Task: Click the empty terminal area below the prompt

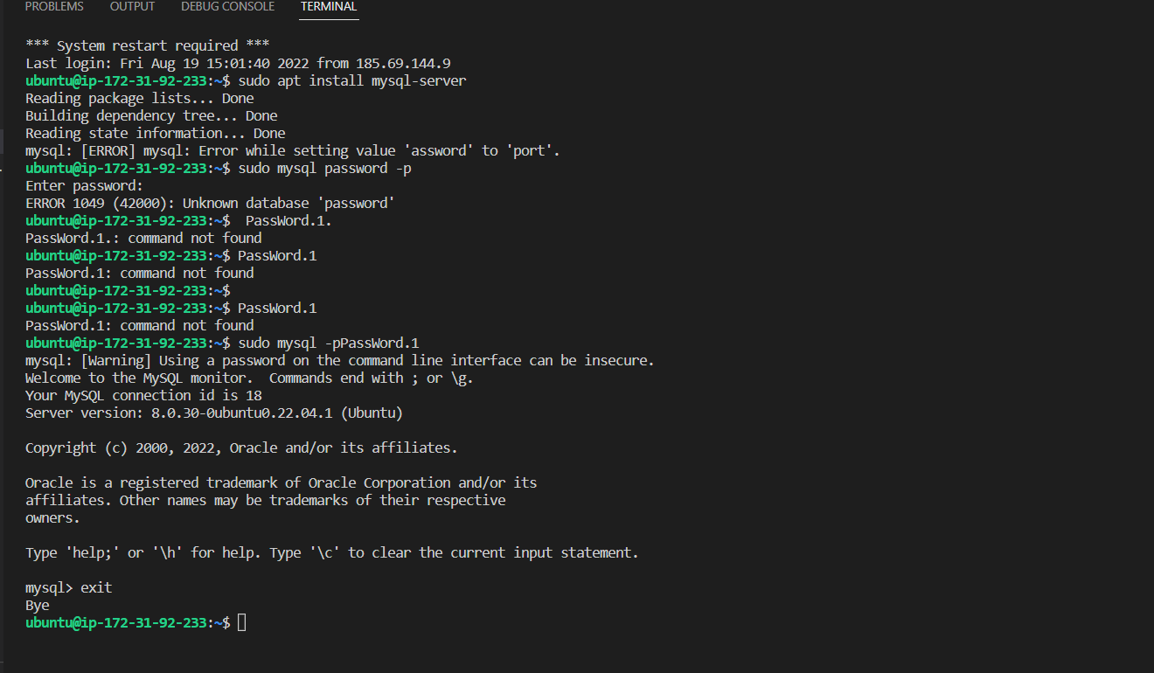Action: click(525, 651)
